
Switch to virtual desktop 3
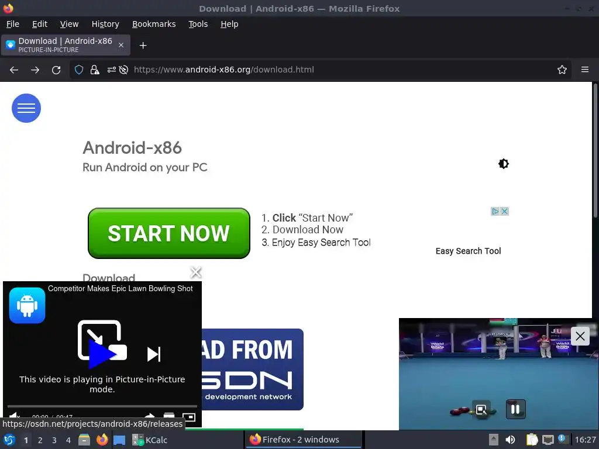coord(54,440)
